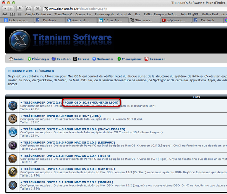Open the Connexion login link
Screen dimensions: 227x194
tap(155, 59)
